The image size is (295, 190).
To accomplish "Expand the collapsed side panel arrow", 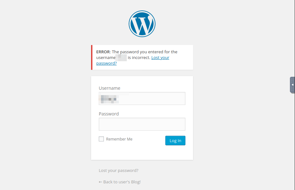I will click(x=292, y=85).
